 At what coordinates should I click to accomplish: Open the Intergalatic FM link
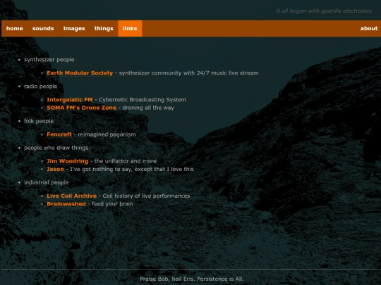pos(70,100)
